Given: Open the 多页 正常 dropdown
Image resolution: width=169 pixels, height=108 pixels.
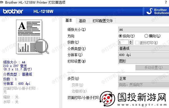Looking at the screenshot, I should tap(144, 78).
